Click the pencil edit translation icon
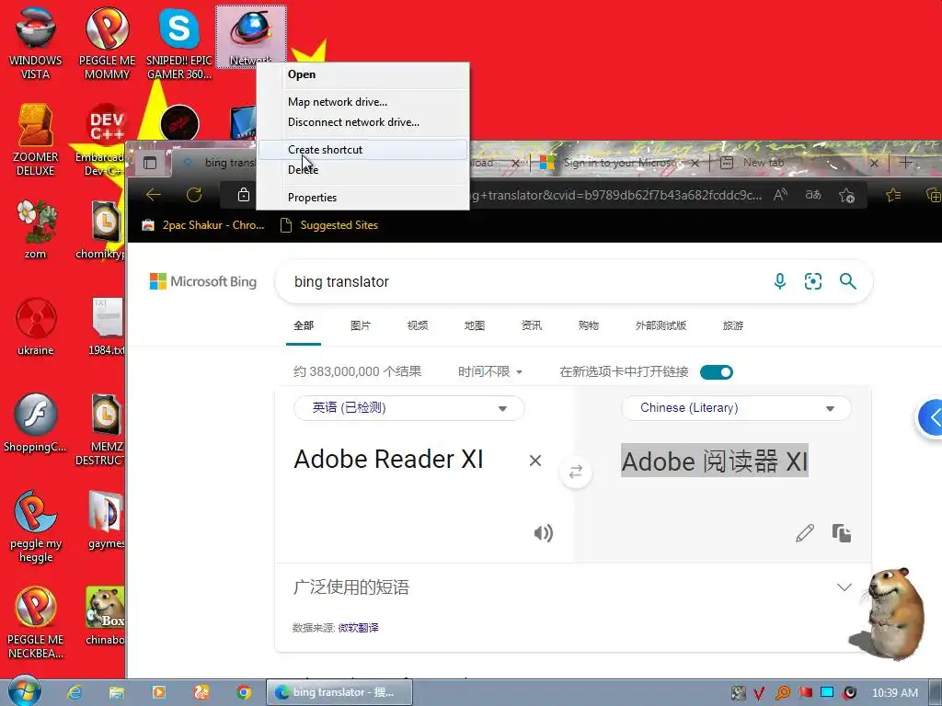The width and height of the screenshot is (942, 706). [x=805, y=533]
